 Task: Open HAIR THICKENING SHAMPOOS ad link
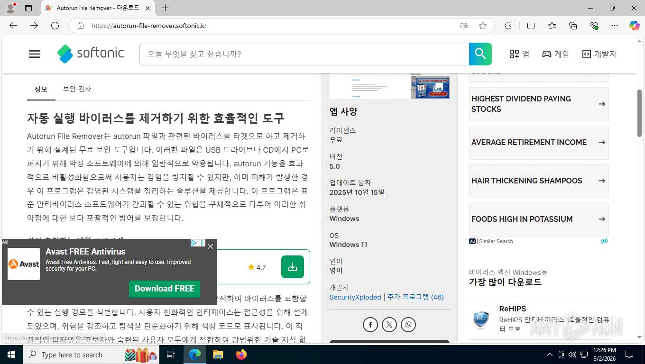(x=539, y=181)
